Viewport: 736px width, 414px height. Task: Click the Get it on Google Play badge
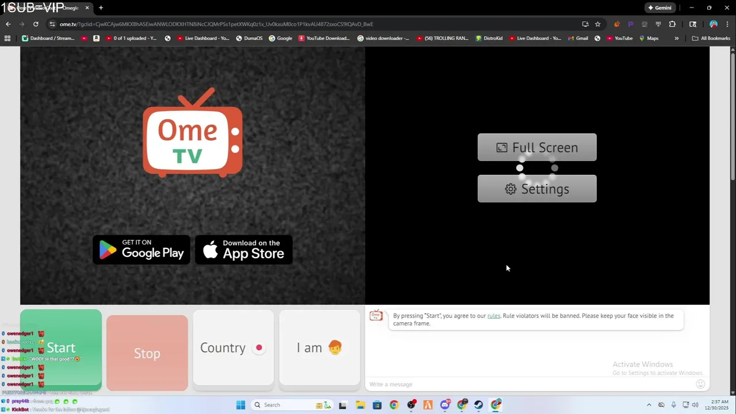(141, 250)
